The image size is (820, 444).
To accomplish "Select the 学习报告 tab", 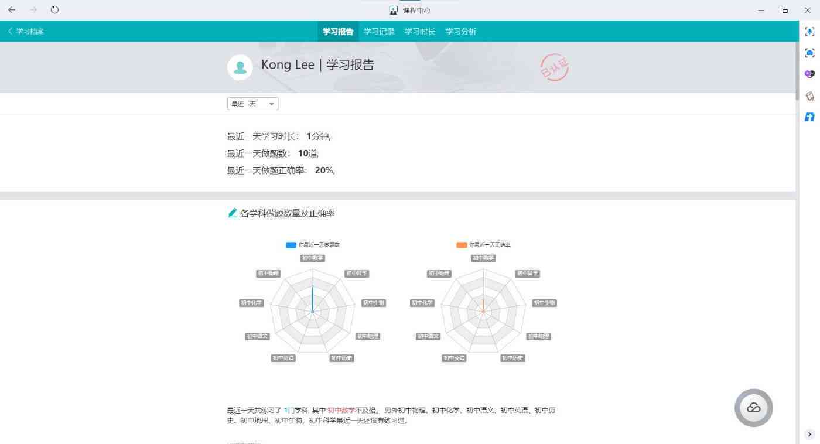I will point(338,32).
